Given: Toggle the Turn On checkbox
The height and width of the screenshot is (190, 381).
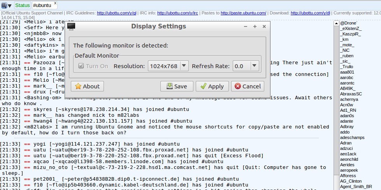Looking at the screenshot, I should (x=81, y=66).
